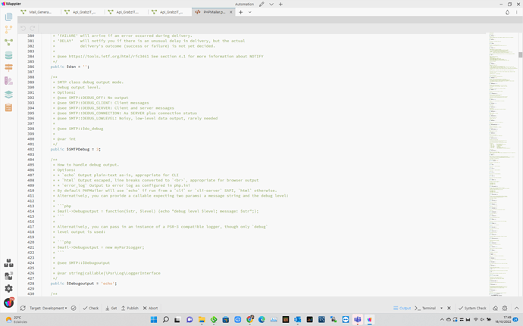Open the Database Manager sidebar icon
The width and height of the screenshot is (523, 326).
click(x=8, y=55)
